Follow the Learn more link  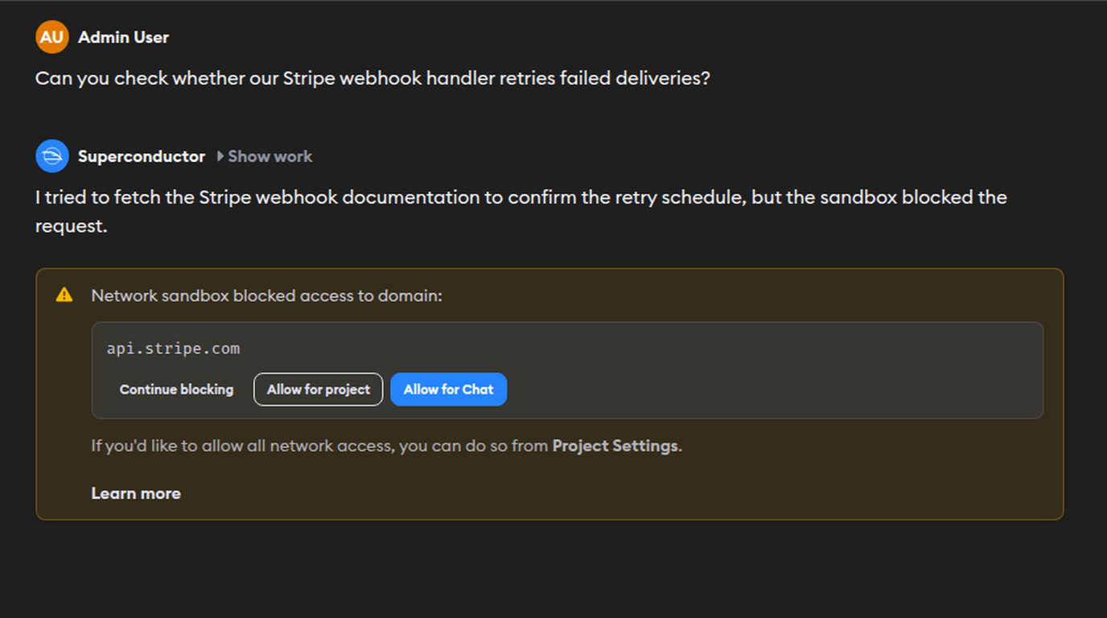(x=136, y=493)
